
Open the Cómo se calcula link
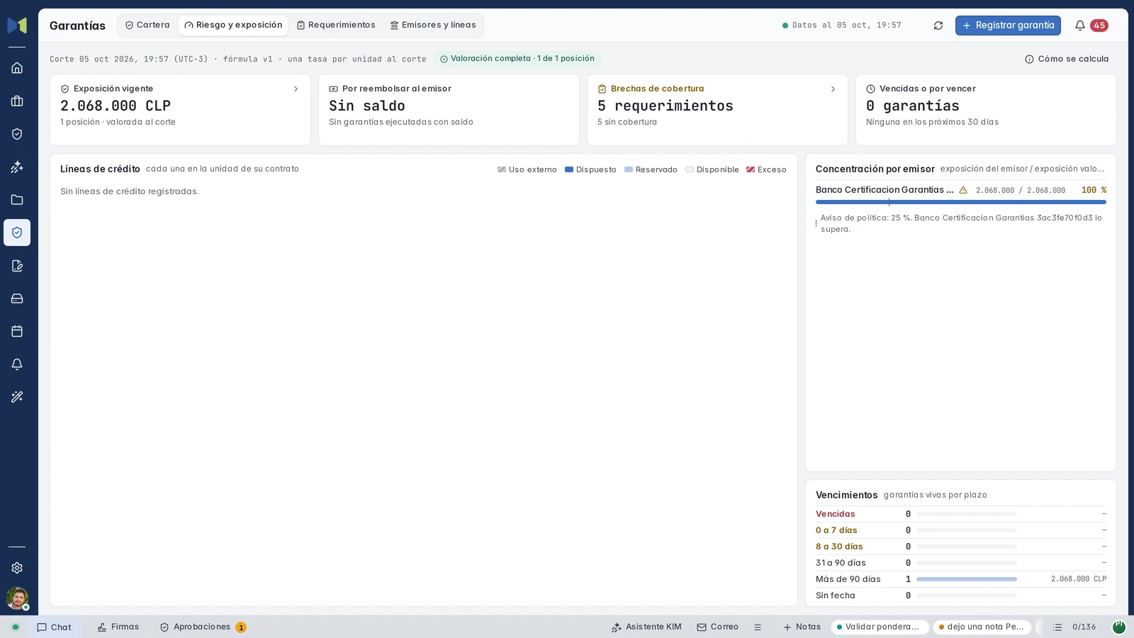coord(1067,59)
